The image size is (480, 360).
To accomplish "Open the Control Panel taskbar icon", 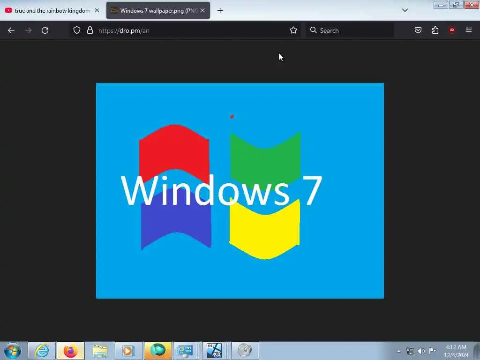I will pos(185,351).
